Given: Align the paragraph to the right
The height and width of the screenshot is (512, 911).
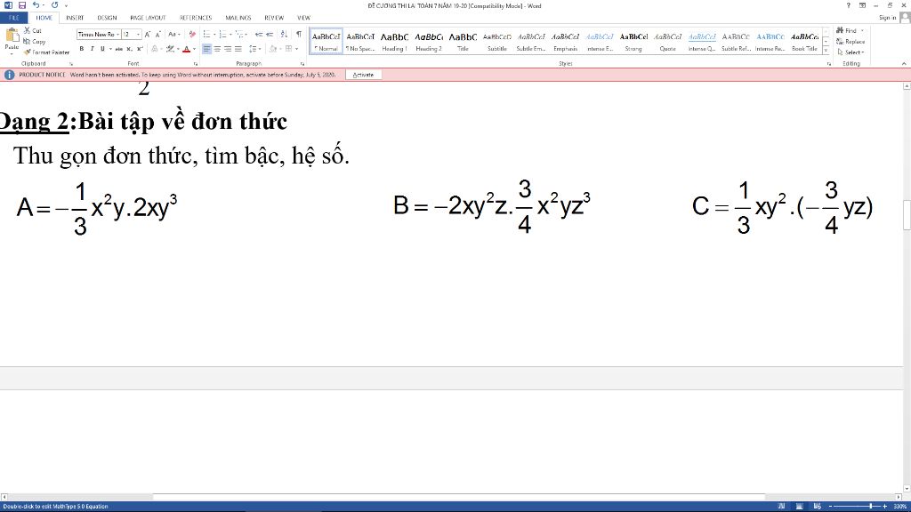Looking at the screenshot, I should (x=228, y=49).
